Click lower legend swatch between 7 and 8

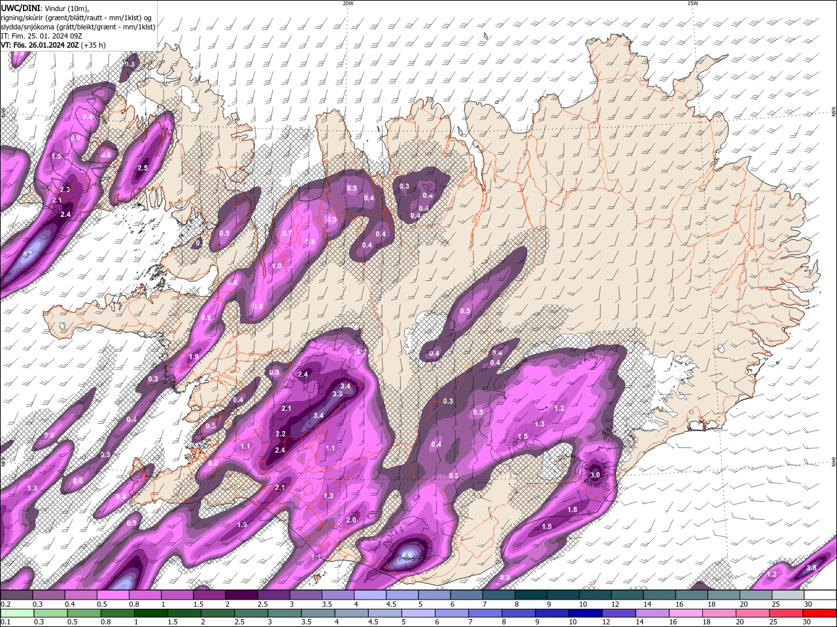pos(485,613)
